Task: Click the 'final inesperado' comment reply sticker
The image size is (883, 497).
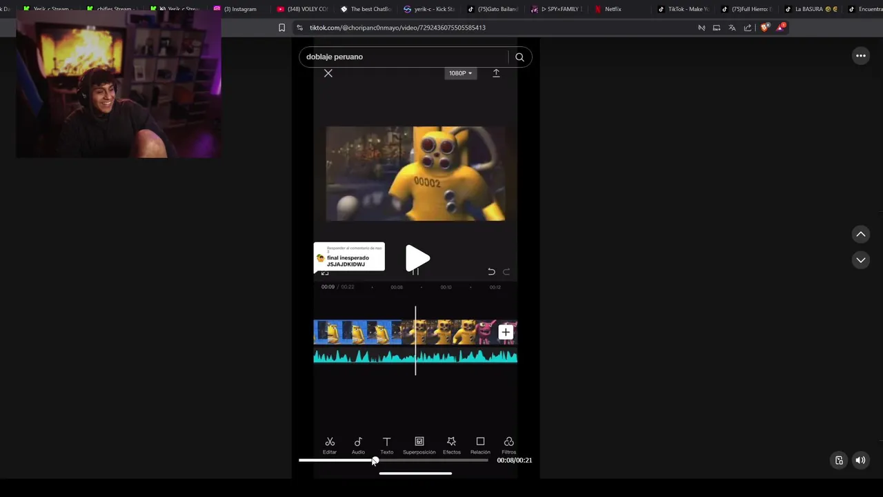Action: pos(349,257)
